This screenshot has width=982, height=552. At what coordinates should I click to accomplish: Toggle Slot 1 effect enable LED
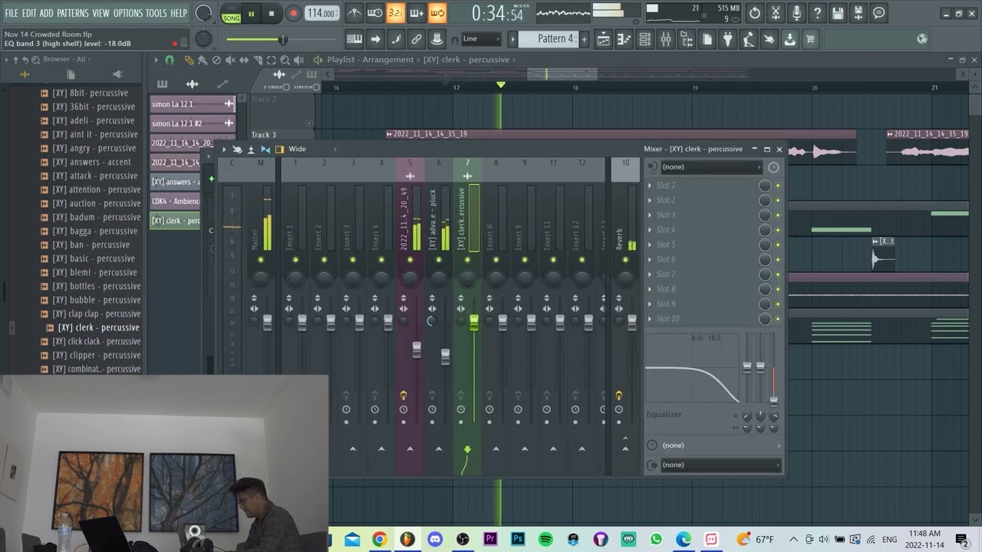pos(777,186)
